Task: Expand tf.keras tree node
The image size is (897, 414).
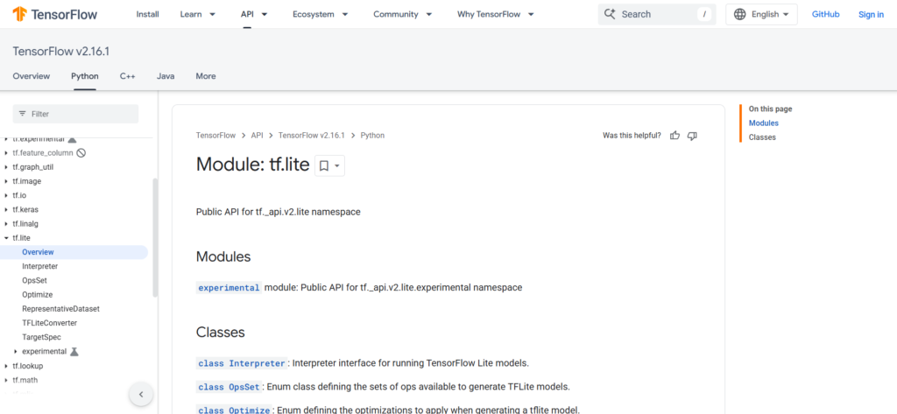Action: tap(6, 209)
